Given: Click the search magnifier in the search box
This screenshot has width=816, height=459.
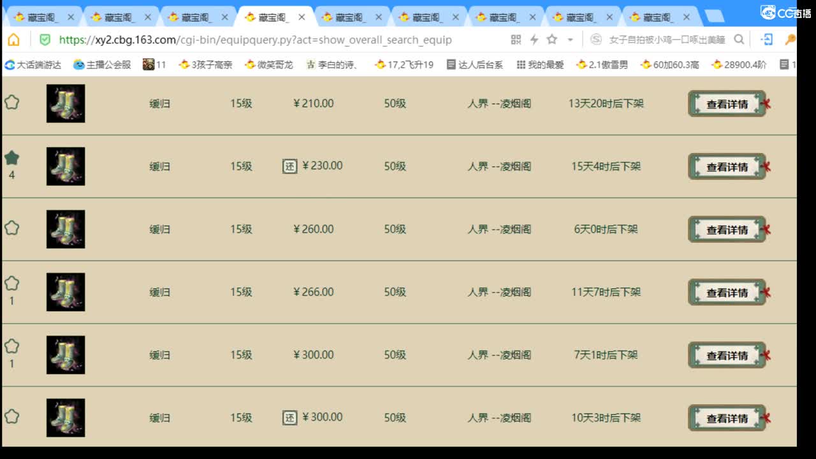Looking at the screenshot, I should point(739,40).
